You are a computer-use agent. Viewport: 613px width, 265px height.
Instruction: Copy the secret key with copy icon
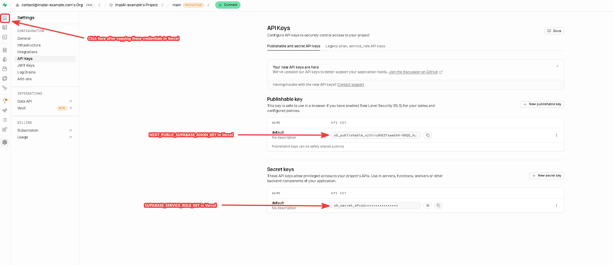[438, 205]
